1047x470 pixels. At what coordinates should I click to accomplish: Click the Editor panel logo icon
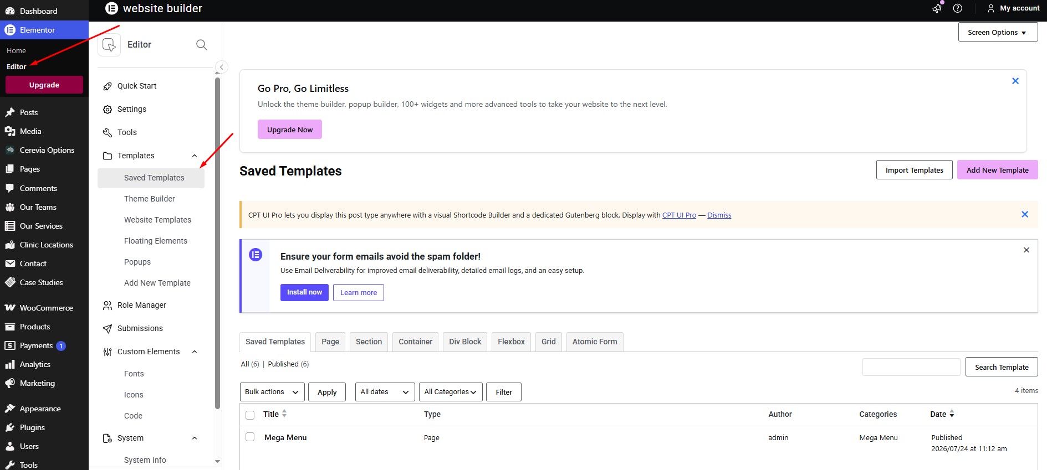[109, 45]
